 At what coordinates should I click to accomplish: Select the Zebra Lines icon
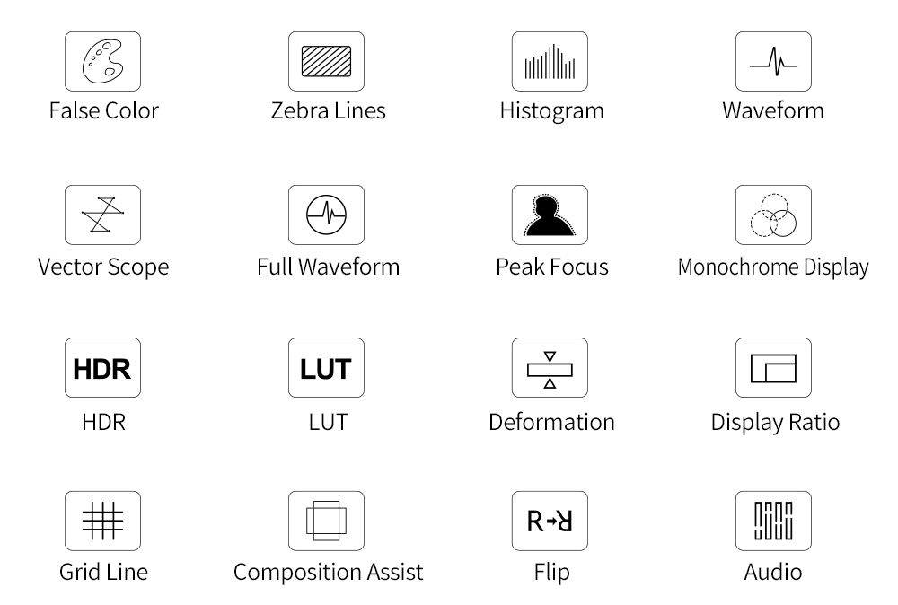click(x=326, y=61)
